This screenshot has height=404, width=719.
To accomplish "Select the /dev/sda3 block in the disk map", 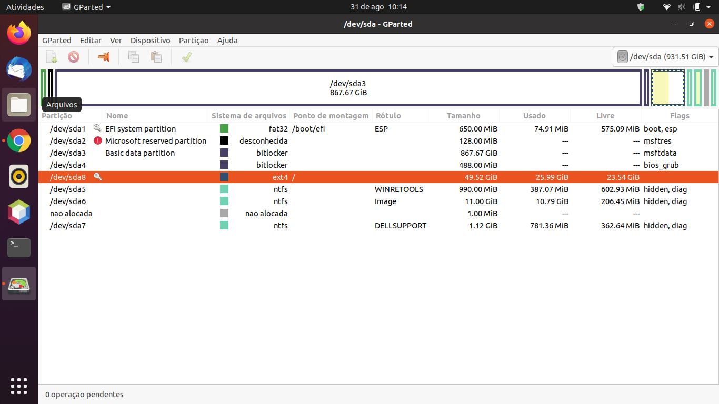I will pyautogui.click(x=348, y=88).
